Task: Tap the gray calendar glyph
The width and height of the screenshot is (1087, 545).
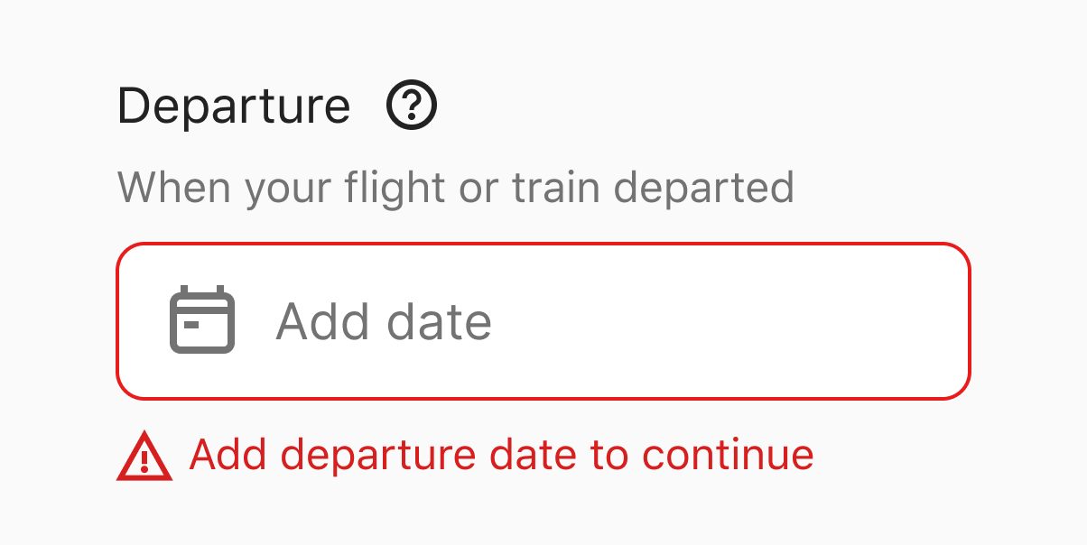Action: [202, 320]
